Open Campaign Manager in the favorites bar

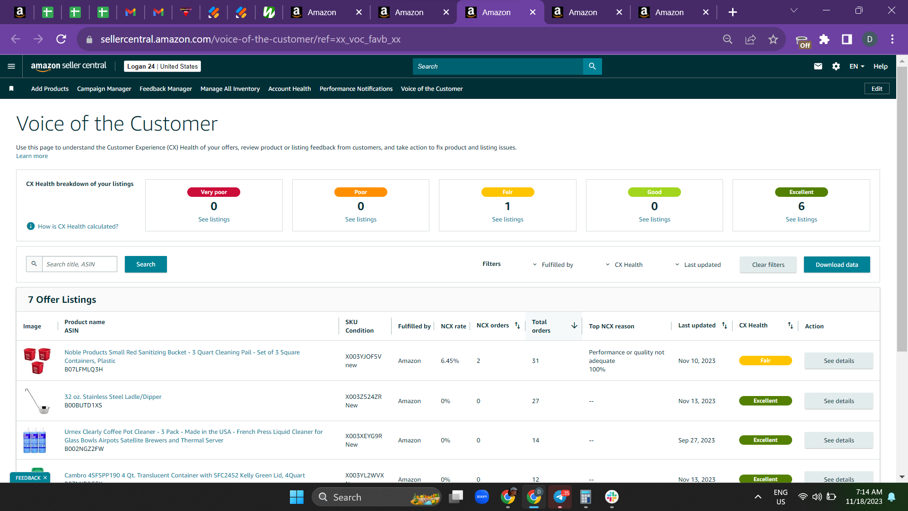point(104,88)
